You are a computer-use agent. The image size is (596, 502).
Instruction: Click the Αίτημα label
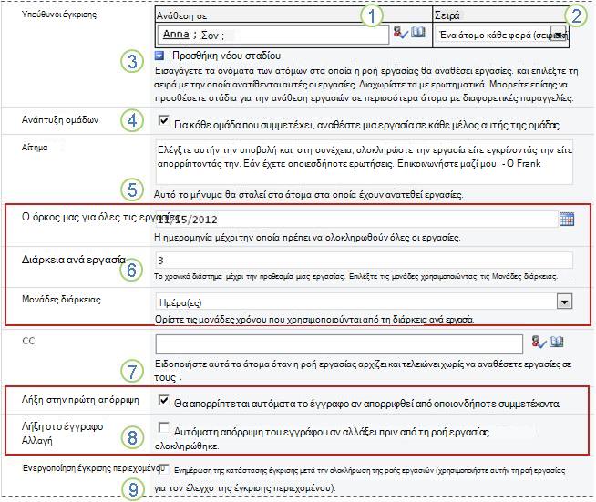coord(35,148)
